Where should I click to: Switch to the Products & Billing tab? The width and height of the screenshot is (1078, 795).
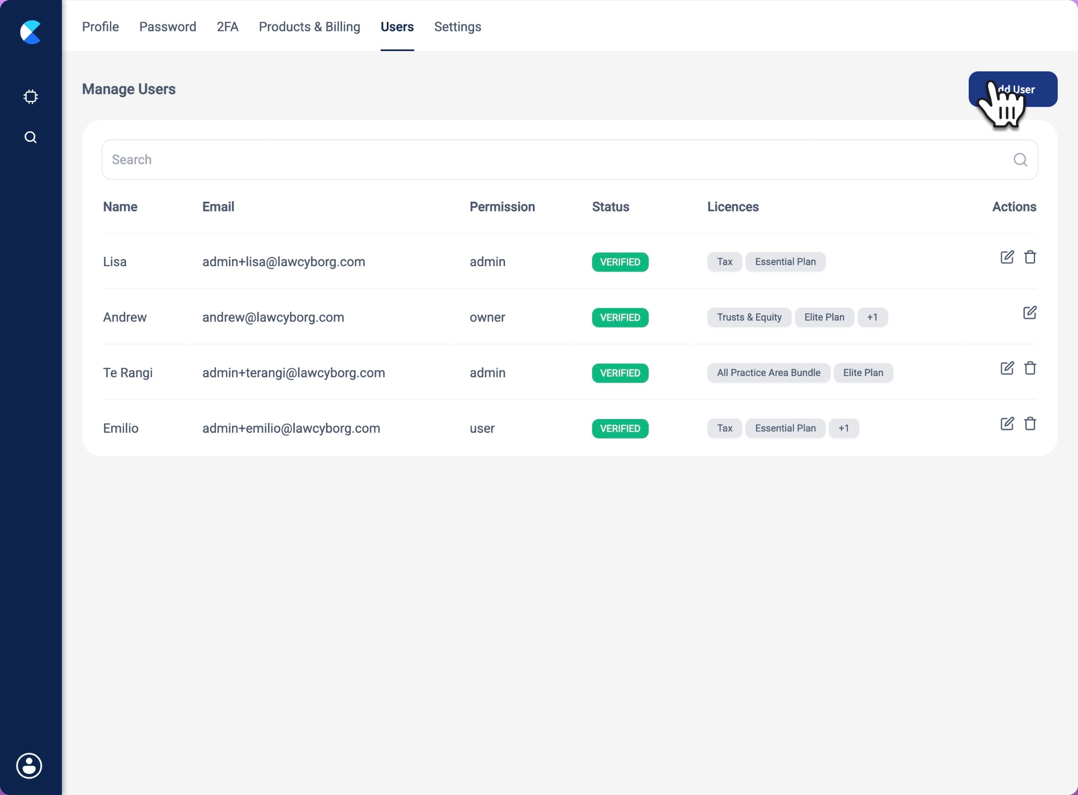(309, 26)
